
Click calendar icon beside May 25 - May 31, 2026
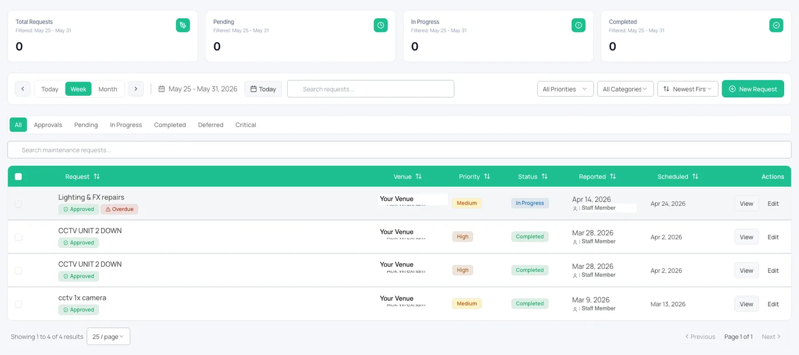[x=162, y=89]
